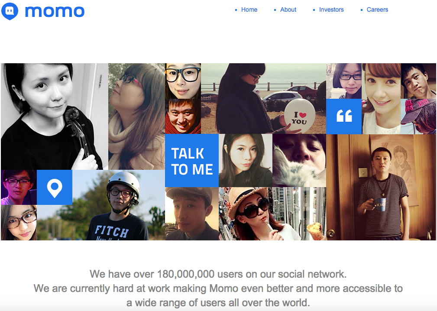Select photo of man in red scarf
Viewport: 437px width, 311px height.
click(x=183, y=117)
